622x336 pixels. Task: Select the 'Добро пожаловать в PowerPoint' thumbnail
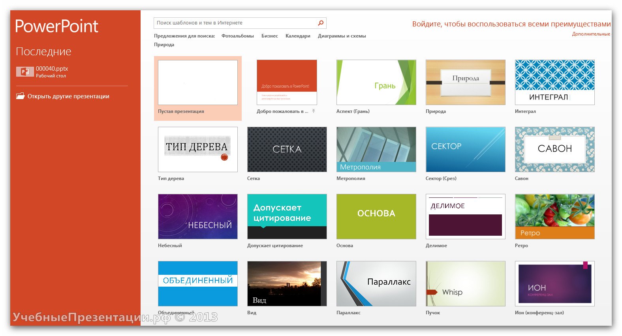[287, 82]
